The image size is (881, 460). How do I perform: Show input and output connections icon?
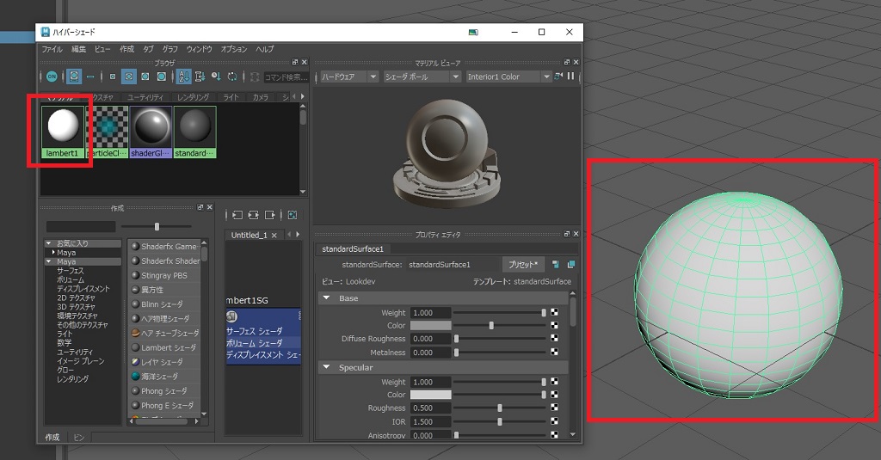254,215
